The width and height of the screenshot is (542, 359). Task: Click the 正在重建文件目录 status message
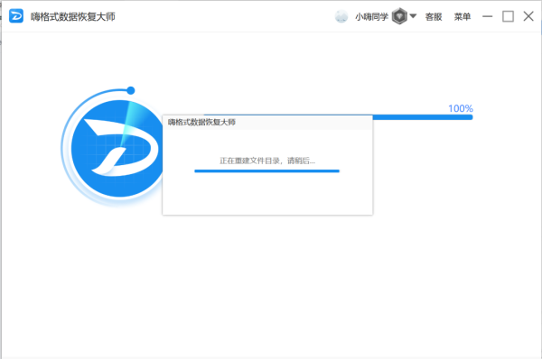click(x=267, y=161)
